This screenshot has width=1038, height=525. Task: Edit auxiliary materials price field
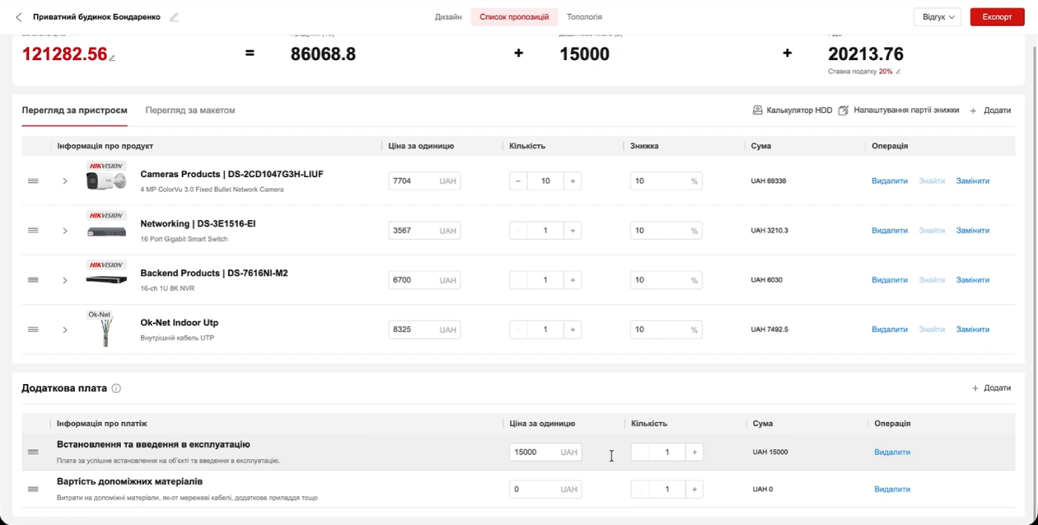click(x=545, y=489)
